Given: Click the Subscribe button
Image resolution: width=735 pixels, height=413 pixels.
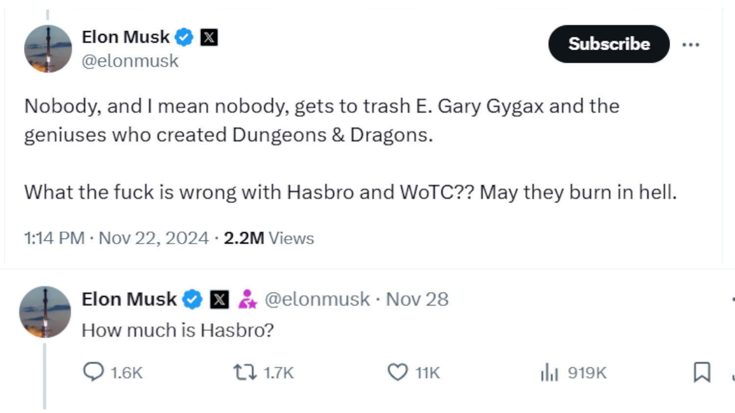Looking at the screenshot, I should pyautogui.click(x=609, y=44).
